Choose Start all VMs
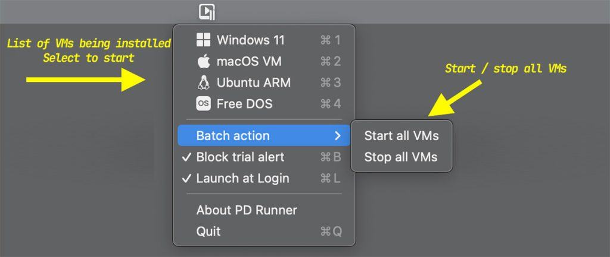The image size is (610, 257). 402,136
